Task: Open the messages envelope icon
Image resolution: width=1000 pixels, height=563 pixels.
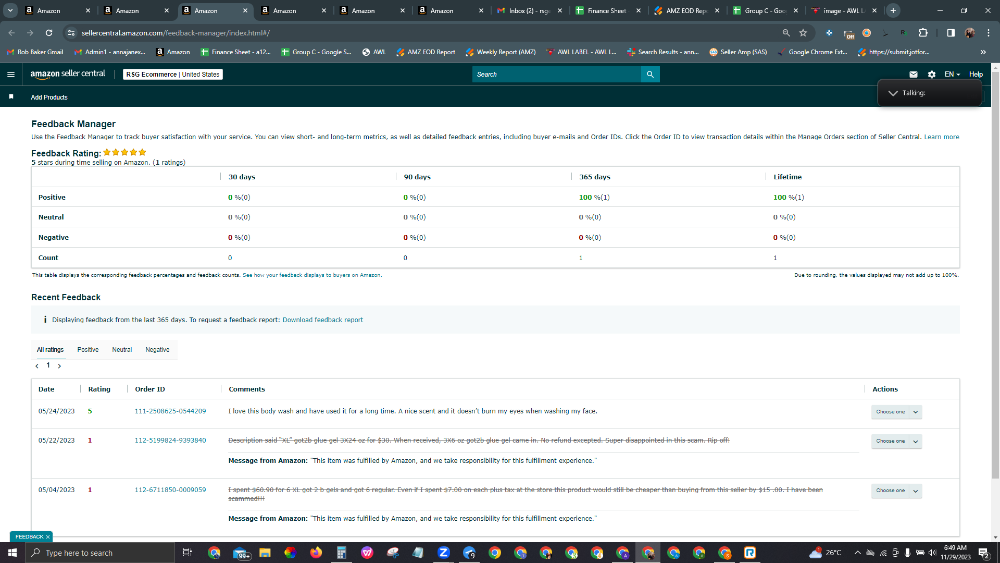Action: pyautogui.click(x=913, y=75)
